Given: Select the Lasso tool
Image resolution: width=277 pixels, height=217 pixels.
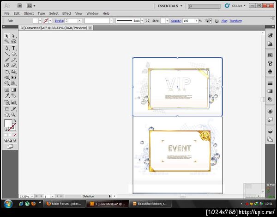Looking at the screenshot, I should (13, 42).
